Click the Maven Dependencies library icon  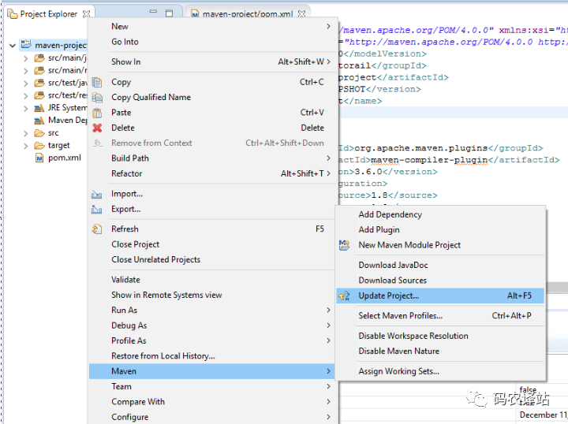click(x=39, y=120)
